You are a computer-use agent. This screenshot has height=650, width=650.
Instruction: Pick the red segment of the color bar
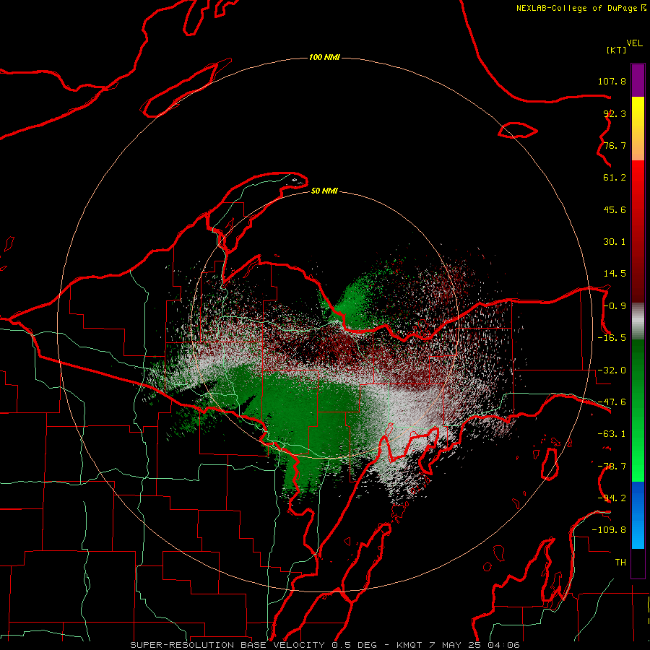[x=638, y=231]
